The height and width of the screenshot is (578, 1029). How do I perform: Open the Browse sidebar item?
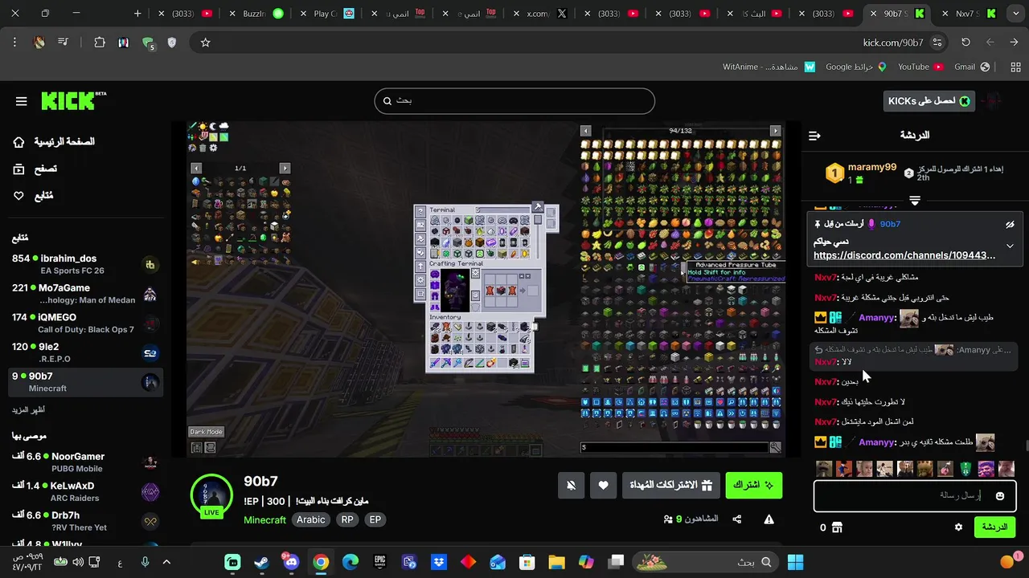coord(35,169)
